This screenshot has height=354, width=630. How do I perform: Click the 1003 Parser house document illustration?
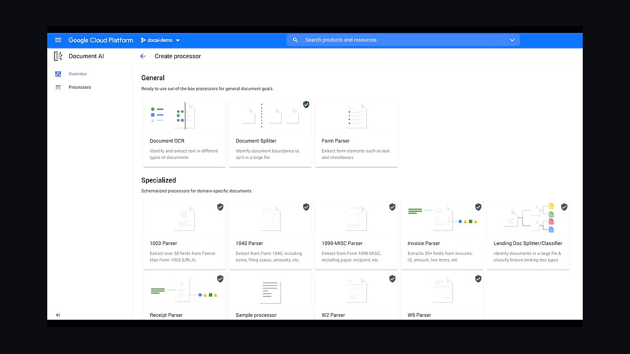pyautogui.click(x=184, y=218)
